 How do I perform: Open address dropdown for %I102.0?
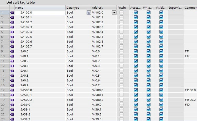point(114,13)
